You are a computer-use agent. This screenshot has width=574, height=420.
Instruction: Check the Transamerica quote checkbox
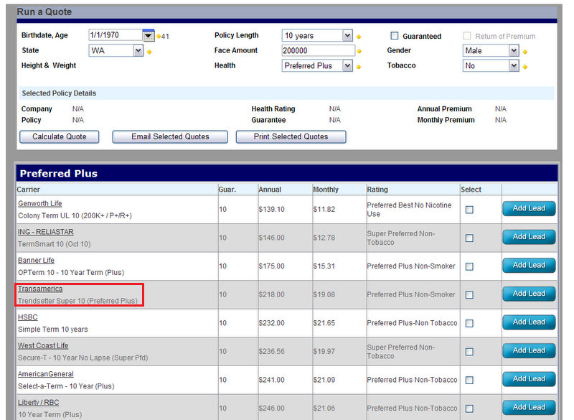coord(469,295)
